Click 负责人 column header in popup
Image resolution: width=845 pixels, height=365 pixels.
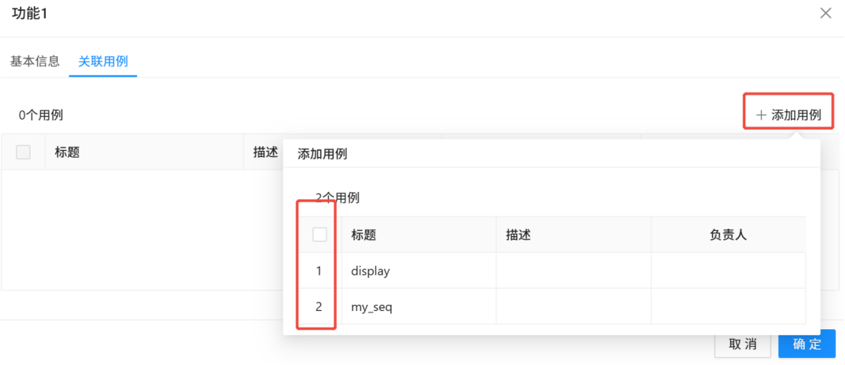[728, 235]
